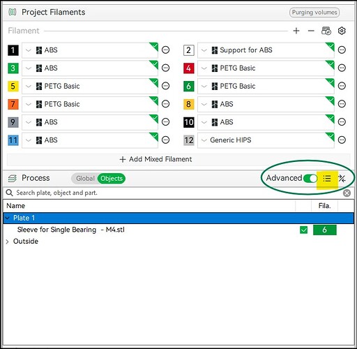Viewport: 357px width, 349px height.
Task: Click filament 5 yellow color swatch
Action: (x=13, y=86)
